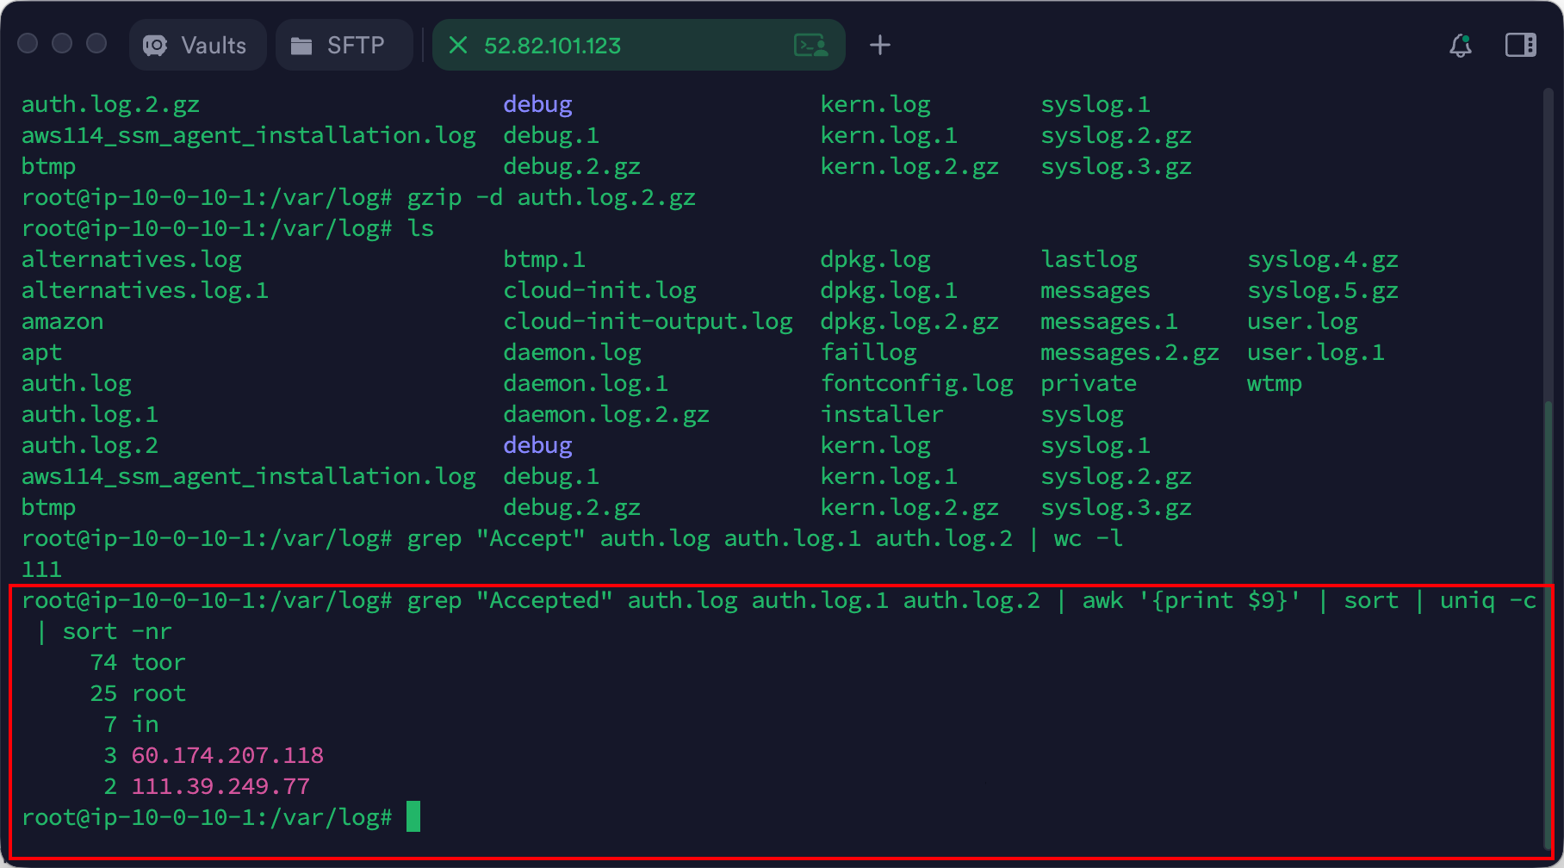Click the folder icon on SFTP tab

click(x=301, y=46)
